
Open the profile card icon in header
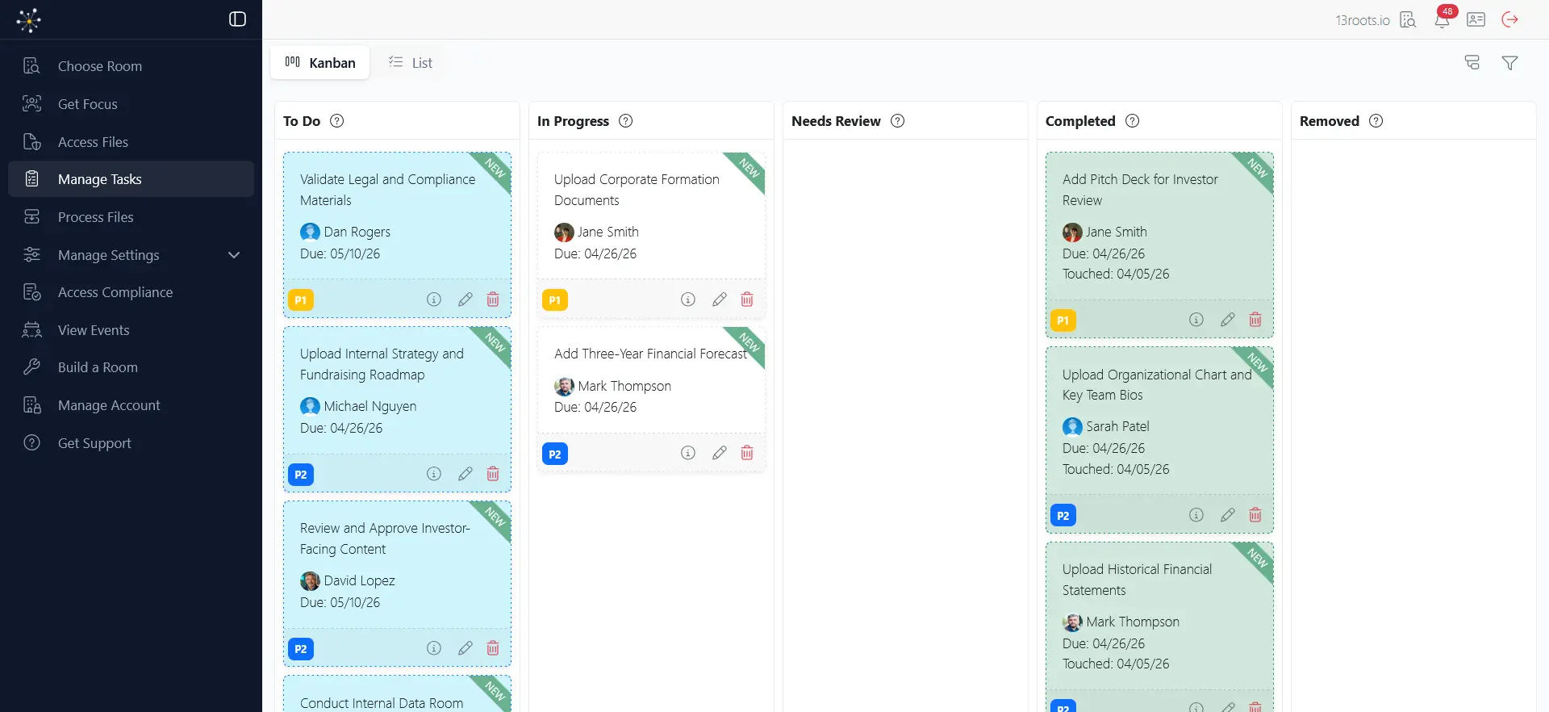1476,19
